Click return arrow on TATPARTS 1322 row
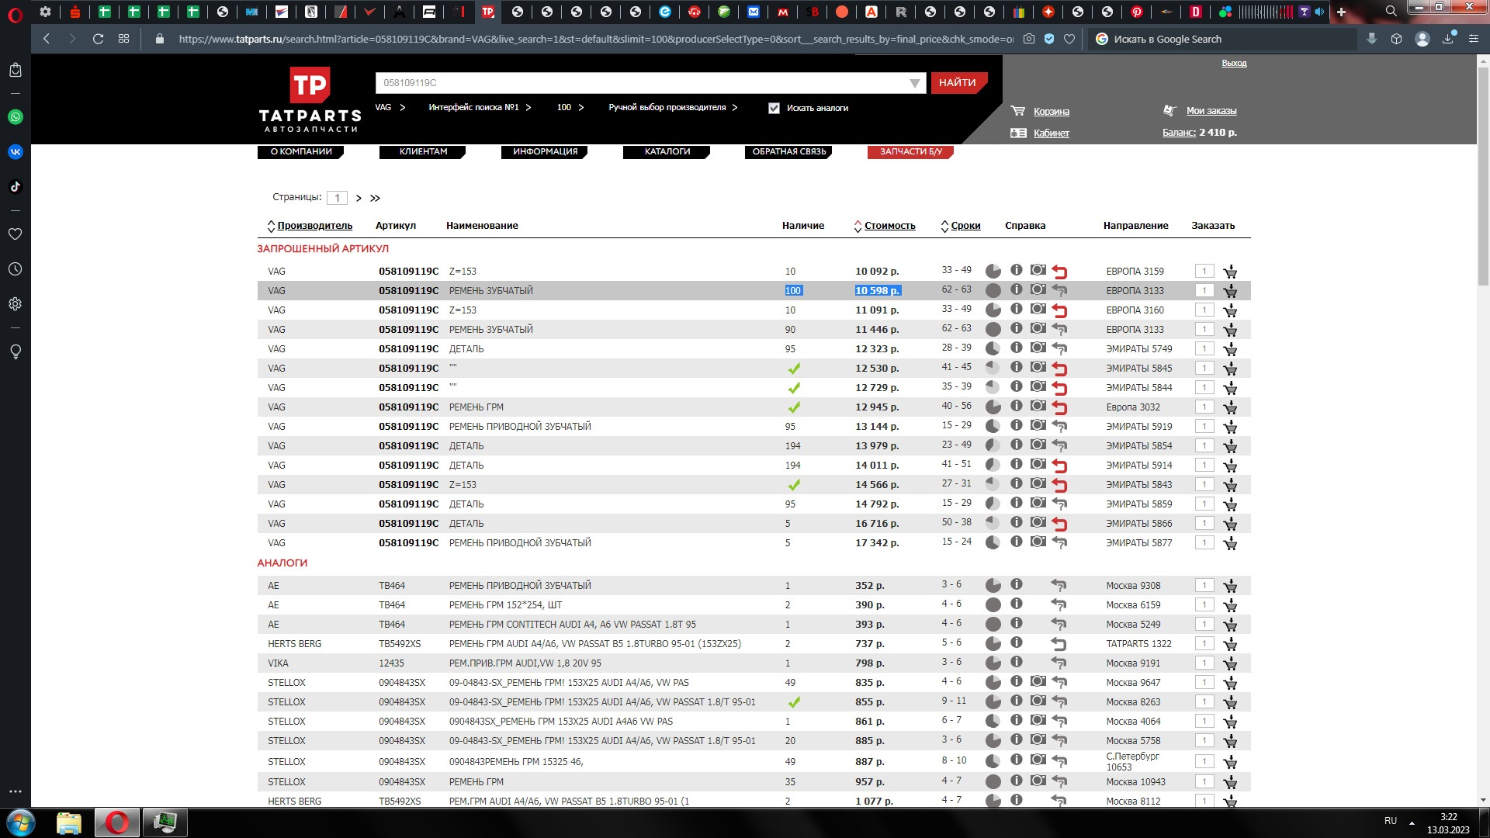This screenshot has width=1490, height=838. [1059, 644]
